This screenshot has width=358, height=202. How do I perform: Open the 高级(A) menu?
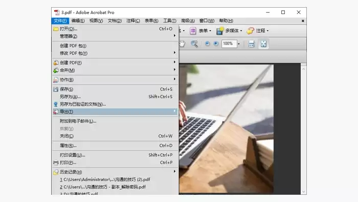tap(188, 21)
